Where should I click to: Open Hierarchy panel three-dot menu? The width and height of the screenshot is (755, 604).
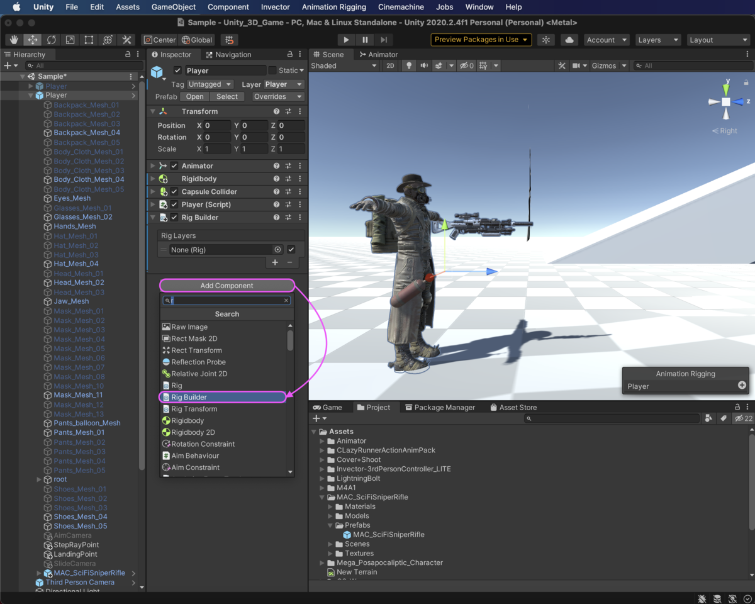point(138,55)
